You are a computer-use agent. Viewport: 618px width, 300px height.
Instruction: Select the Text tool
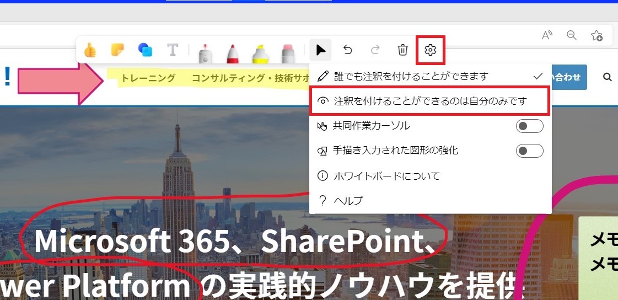coord(172,50)
